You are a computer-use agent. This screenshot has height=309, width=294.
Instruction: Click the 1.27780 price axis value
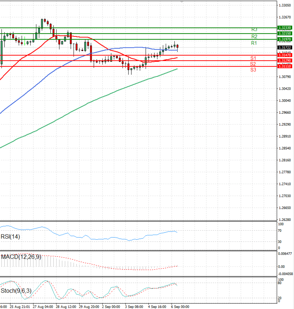[285, 172]
